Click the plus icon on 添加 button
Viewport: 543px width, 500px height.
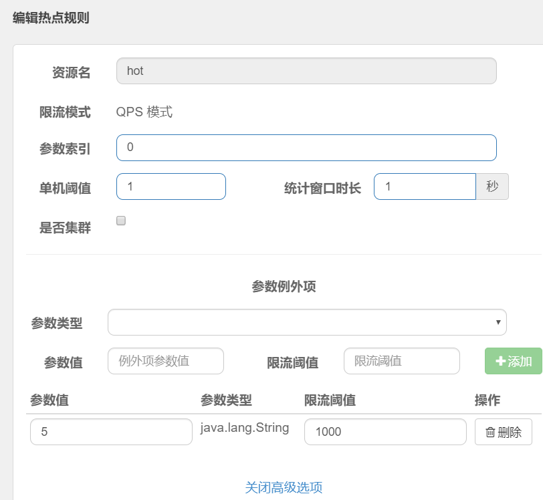point(500,362)
